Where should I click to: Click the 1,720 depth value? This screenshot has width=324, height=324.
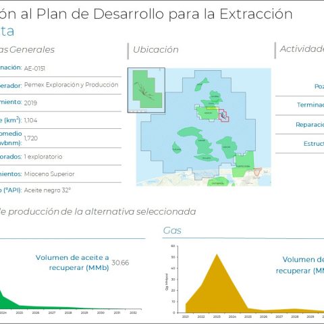point(31,138)
